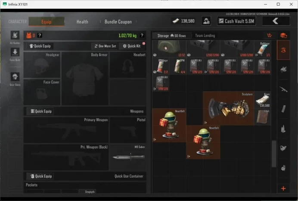
Task: Click the Save Build download icon
Action: pos(15,52)
